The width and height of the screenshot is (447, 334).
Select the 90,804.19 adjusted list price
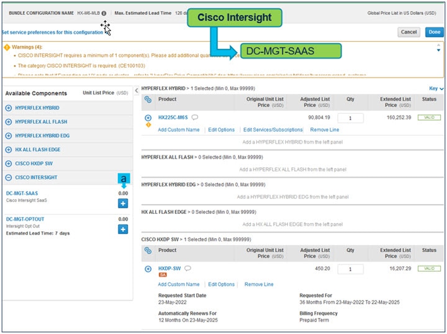tap(319, 118)
